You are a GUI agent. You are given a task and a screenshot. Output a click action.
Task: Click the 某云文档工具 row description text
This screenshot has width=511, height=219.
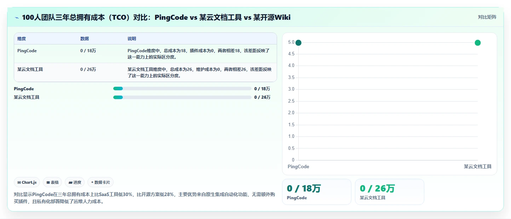click(x=199, y=72)
